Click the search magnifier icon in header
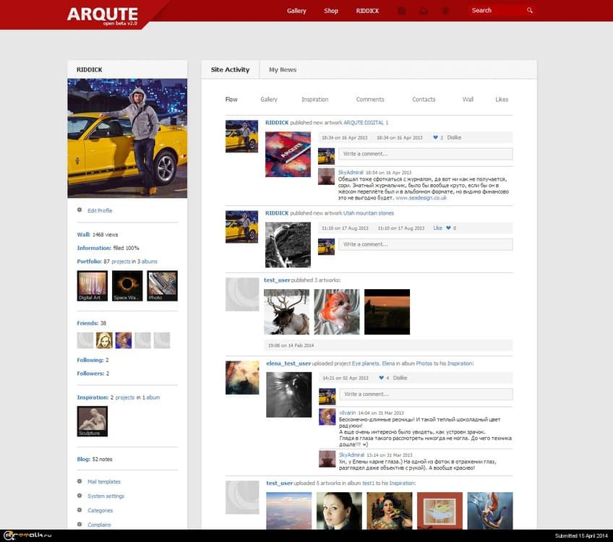The image size is (613, 542). click(x=529, y=11)
